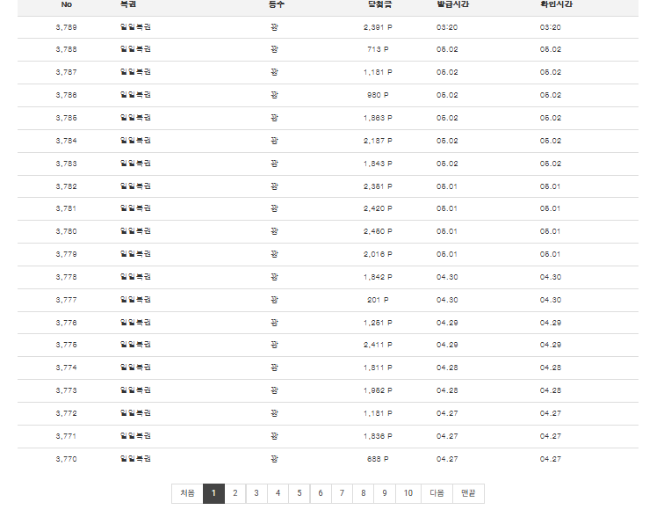Select the 일일복권 entry in row 3,777
This screenshot has height=517, width=671.
tap(135, 300)
